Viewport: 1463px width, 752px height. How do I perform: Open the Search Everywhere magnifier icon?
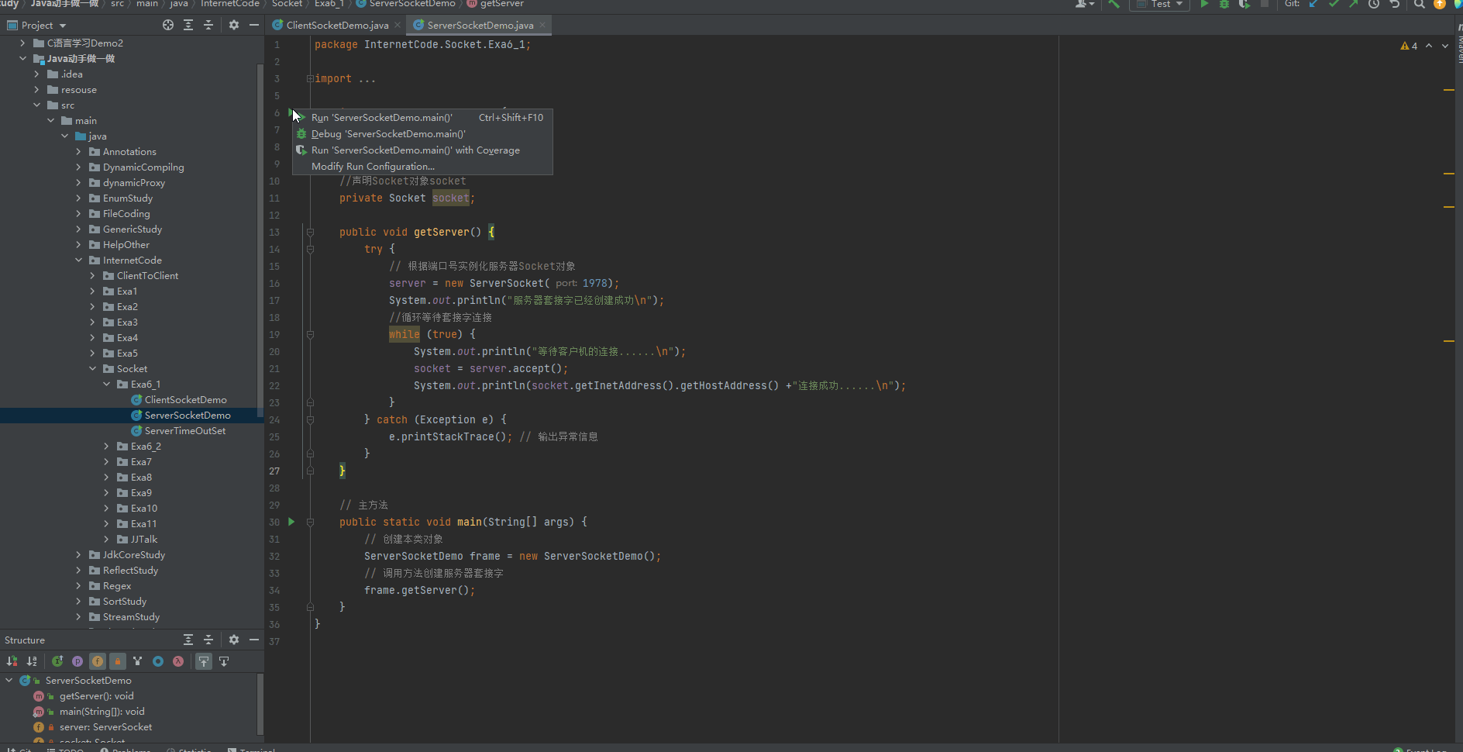pyautogui.click(x=1419, y=4)
